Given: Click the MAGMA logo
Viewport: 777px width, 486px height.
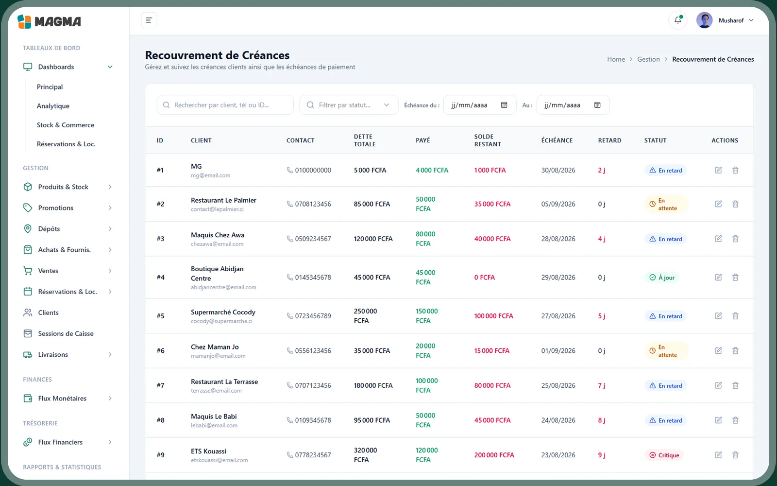Looking at the screenshot, I should point(49,21).
